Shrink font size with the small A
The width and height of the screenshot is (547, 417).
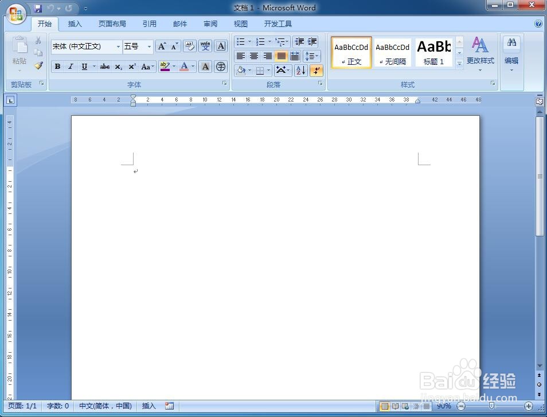[174, 46]
